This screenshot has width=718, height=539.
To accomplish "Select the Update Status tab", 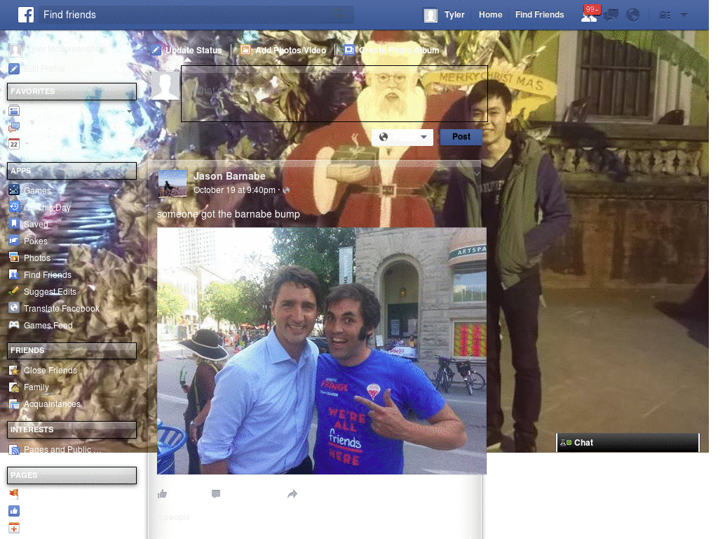I will pos(187,51).
